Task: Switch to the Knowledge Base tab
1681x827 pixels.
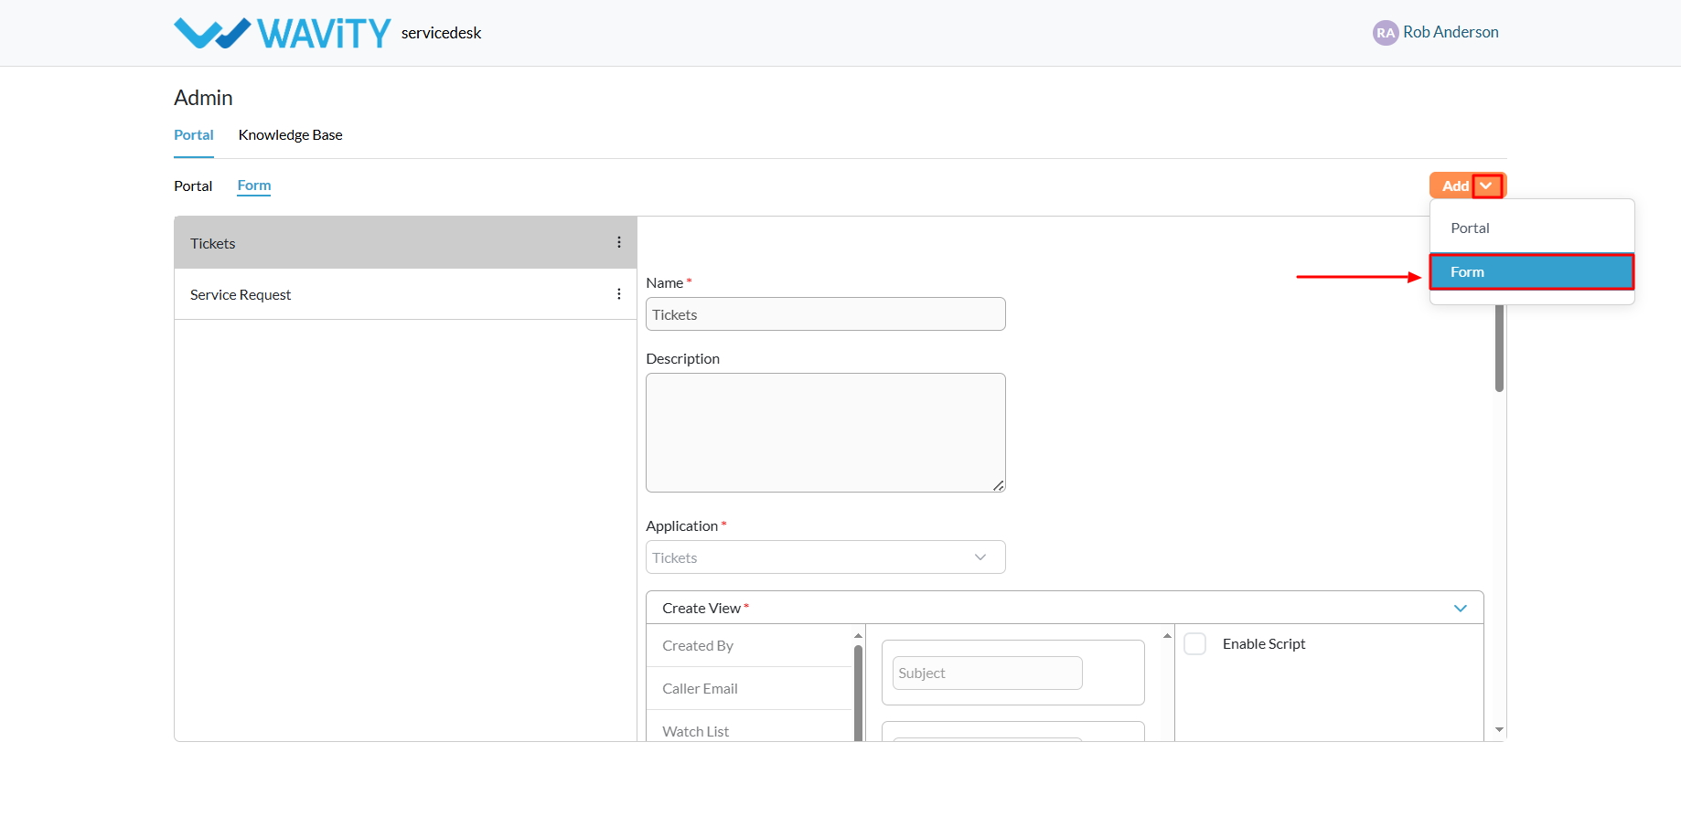Action: (x=290, y=134)
